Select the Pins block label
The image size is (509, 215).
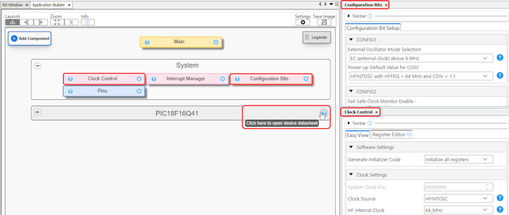102,91
